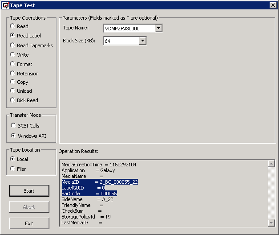Select the Copy tape operation

[13, 82]
